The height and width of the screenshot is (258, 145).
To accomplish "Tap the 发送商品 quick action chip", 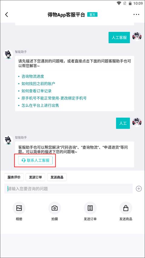I will pos(57,177).
